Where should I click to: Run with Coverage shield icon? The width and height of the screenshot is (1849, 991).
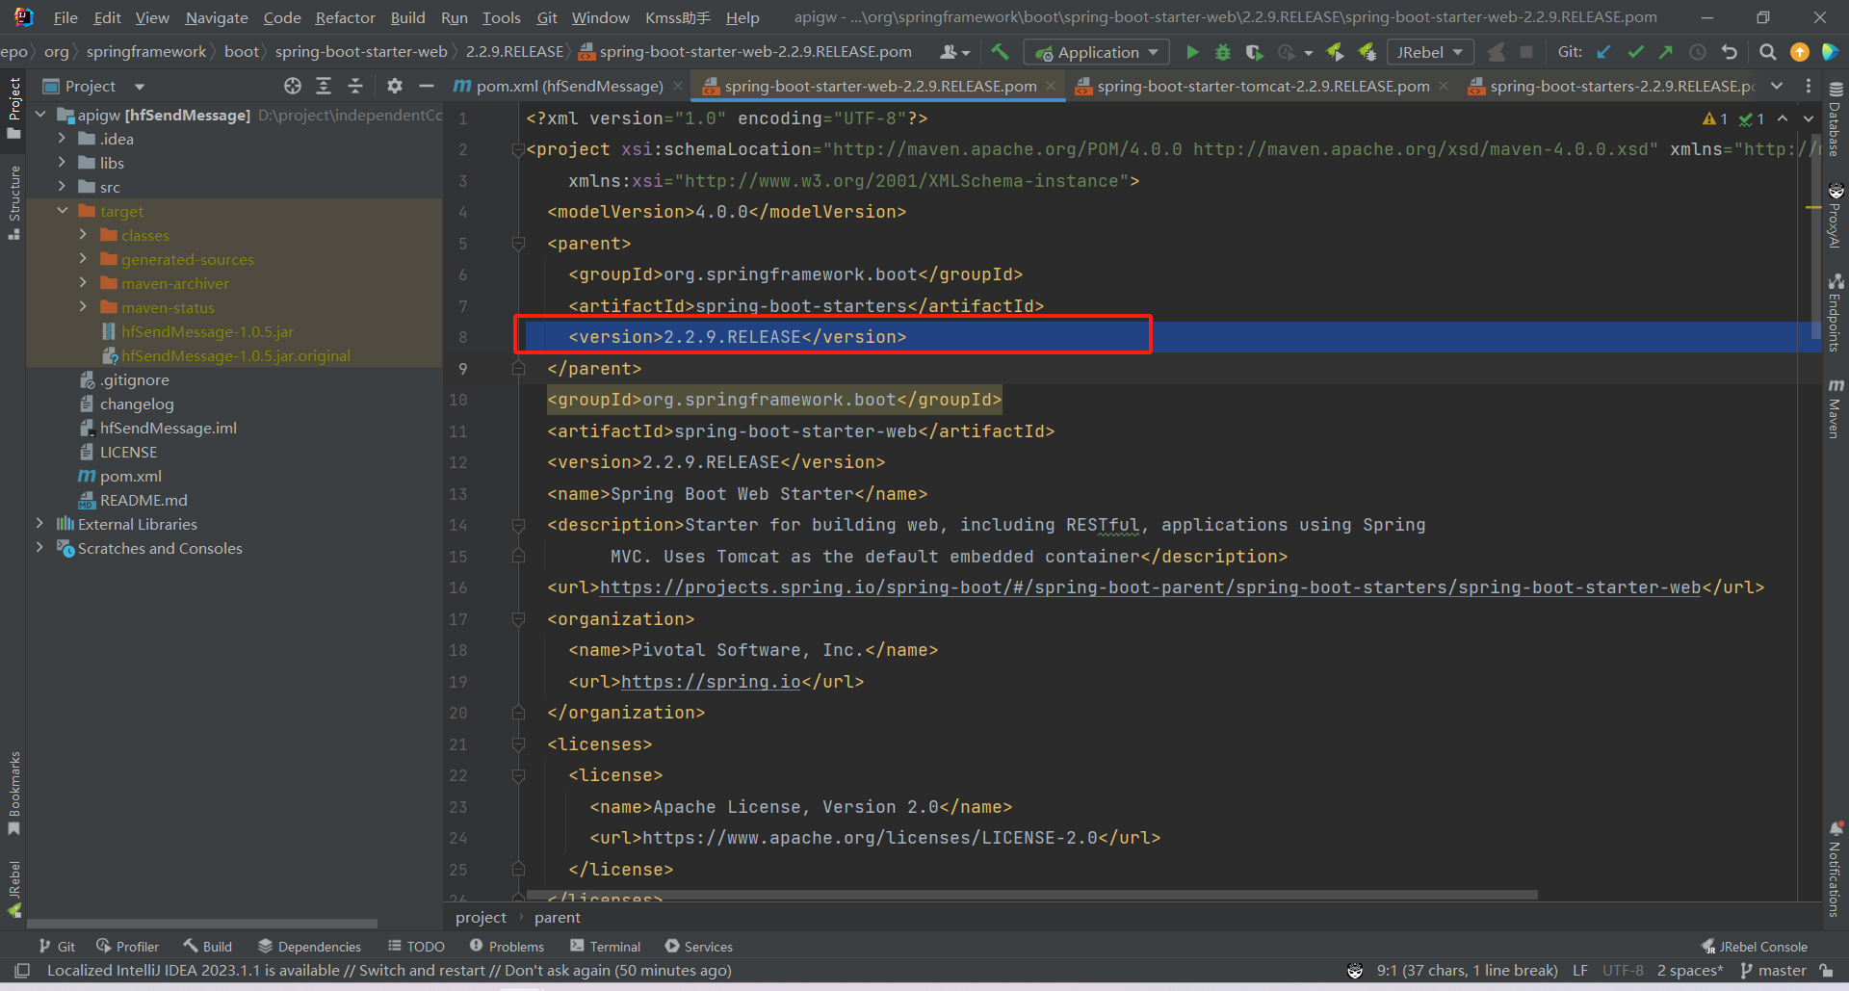point(1254,52)
